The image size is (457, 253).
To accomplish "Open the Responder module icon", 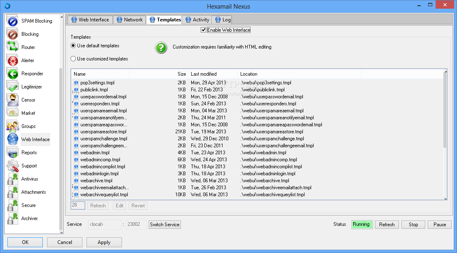I will coord(12,74).
